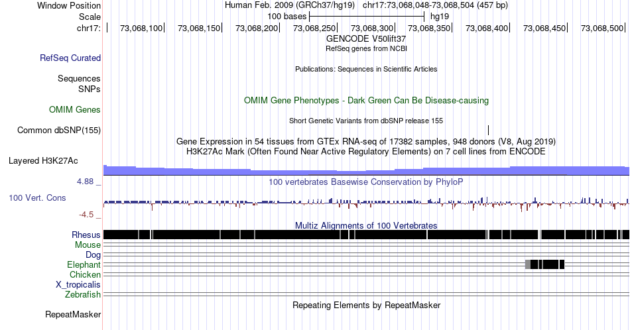Click the RefSeq Curated track label
Screen dimensions: 630x330
pyautogui.click(x=70, y=58)
